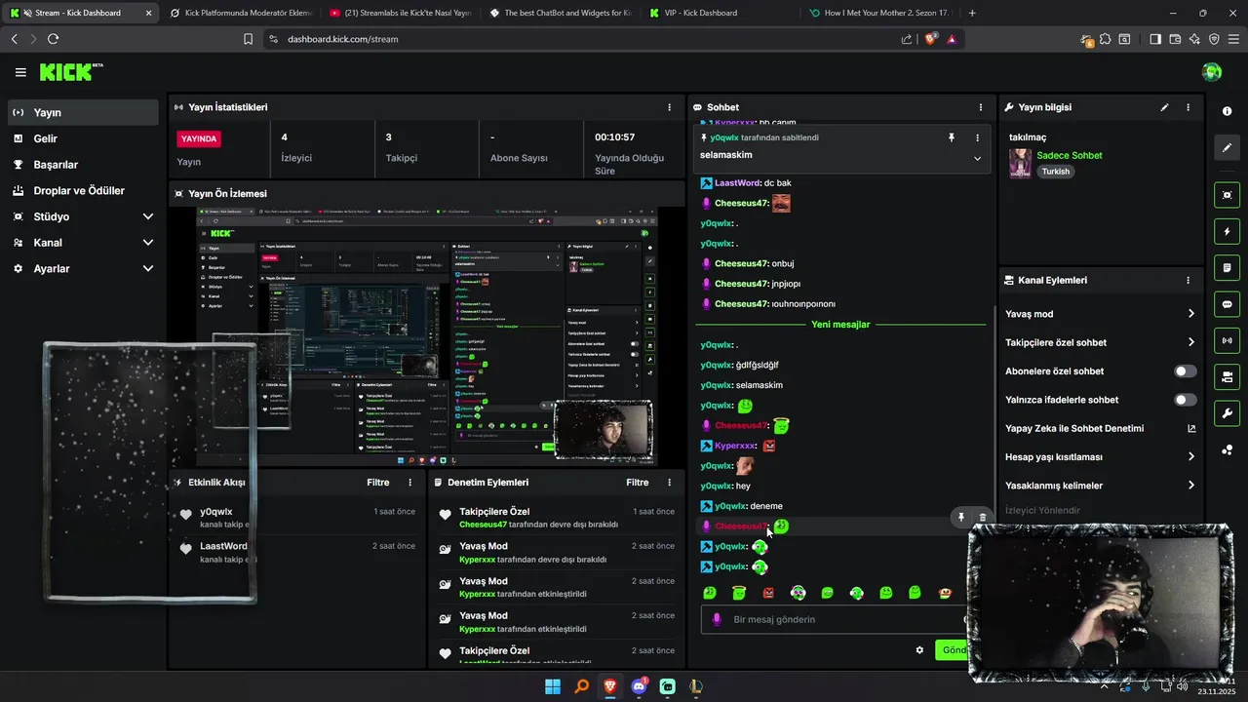This screenshot has width=1248, height=702.
Task: Open the Kick hamburger menu
Action: click(x=20, y=72)
